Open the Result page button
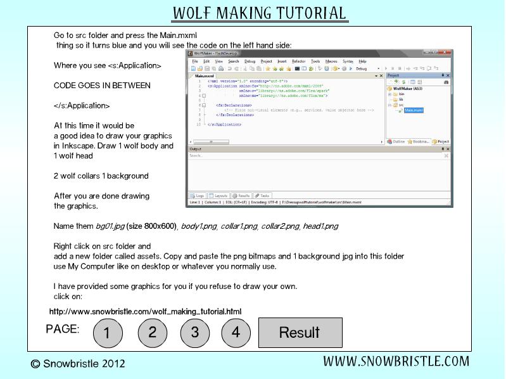The width and height of the screenshot is (506, 379). click(x=300, y=333)
